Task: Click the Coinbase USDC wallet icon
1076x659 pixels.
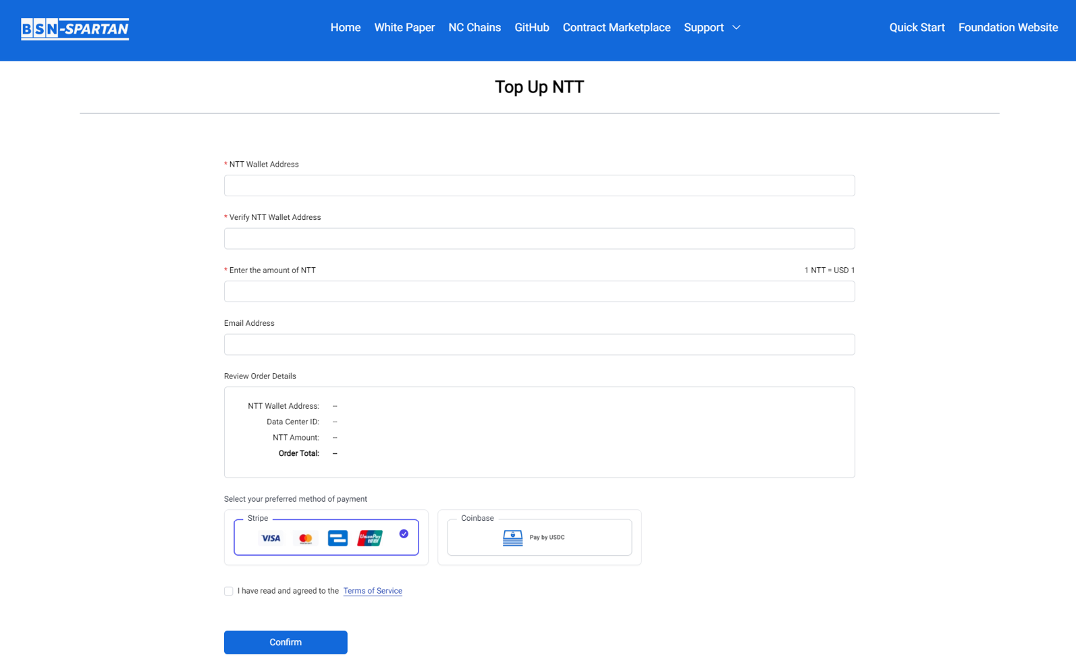Action: pyautogui.click(x=512, y=538)
